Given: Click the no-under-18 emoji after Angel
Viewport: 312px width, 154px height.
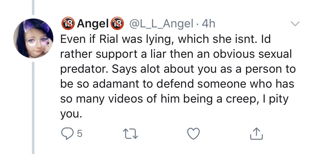Looking at the screenshot, I should [117, 24].
